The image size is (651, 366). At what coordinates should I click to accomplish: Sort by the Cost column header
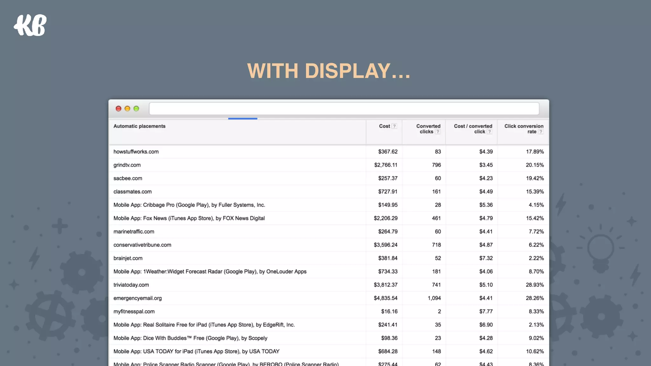[384, 126]
